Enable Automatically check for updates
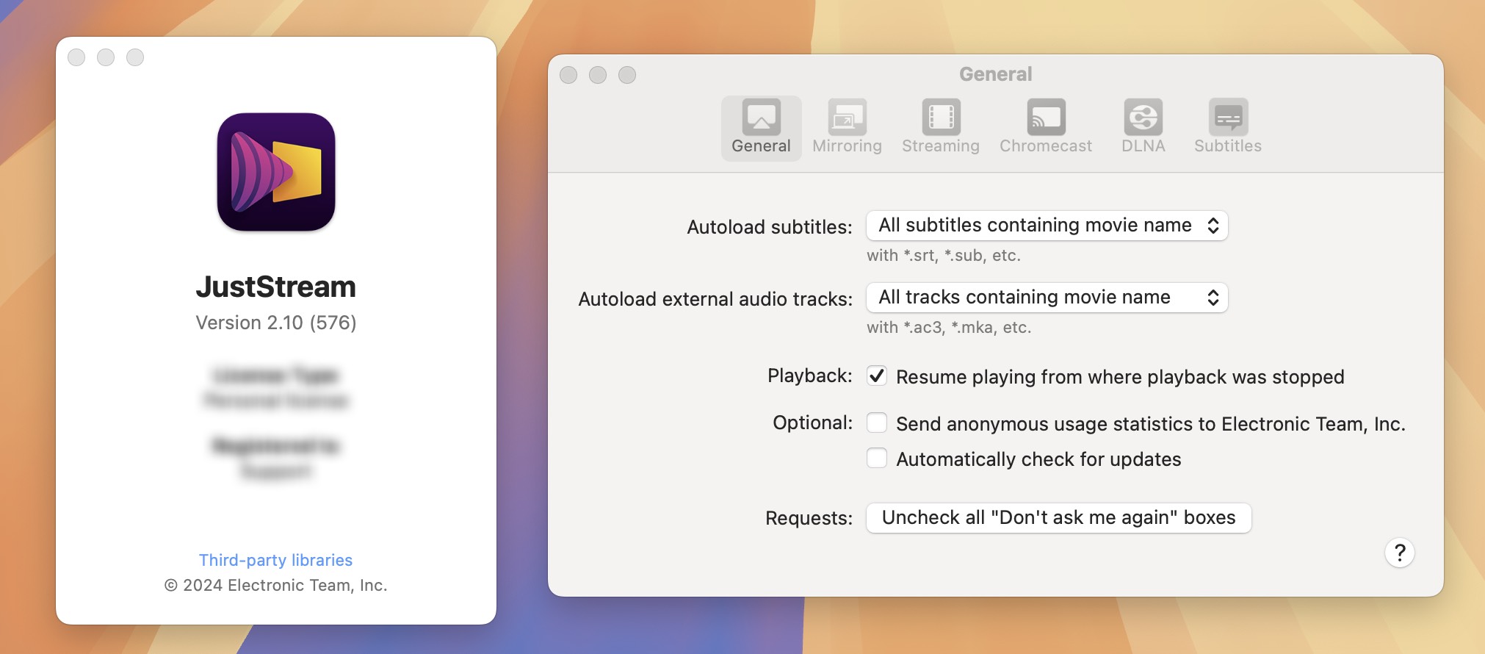The width and height of the screenshot is (1485, 654). [877, 458]
